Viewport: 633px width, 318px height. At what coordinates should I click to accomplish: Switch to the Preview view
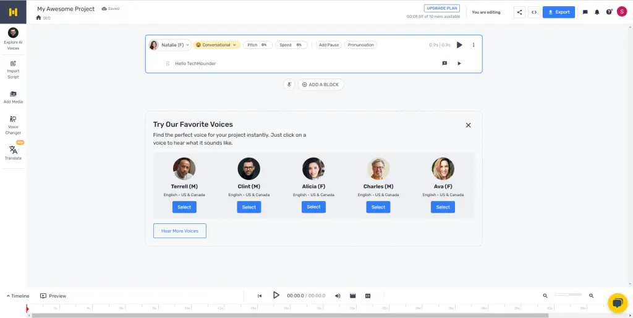(x=53, y=296)
